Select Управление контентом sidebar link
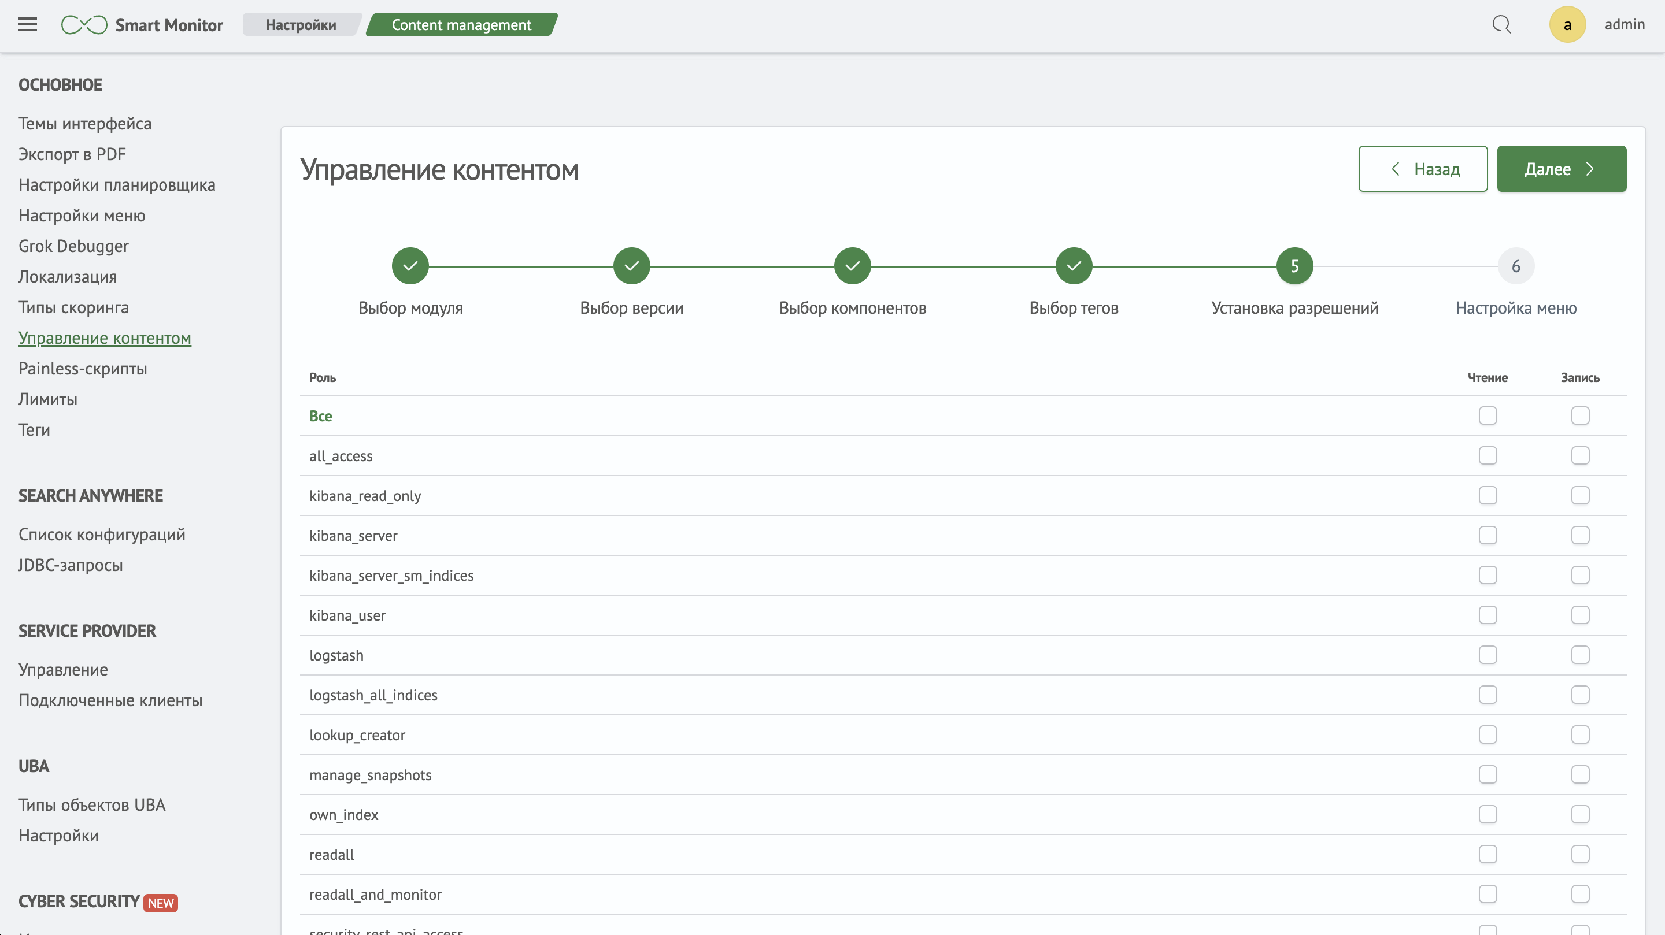The image size is (1665, 935). pos(104,337)
